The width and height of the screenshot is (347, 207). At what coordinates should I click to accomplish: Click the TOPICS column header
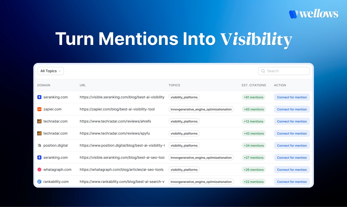tap(174, 85)
